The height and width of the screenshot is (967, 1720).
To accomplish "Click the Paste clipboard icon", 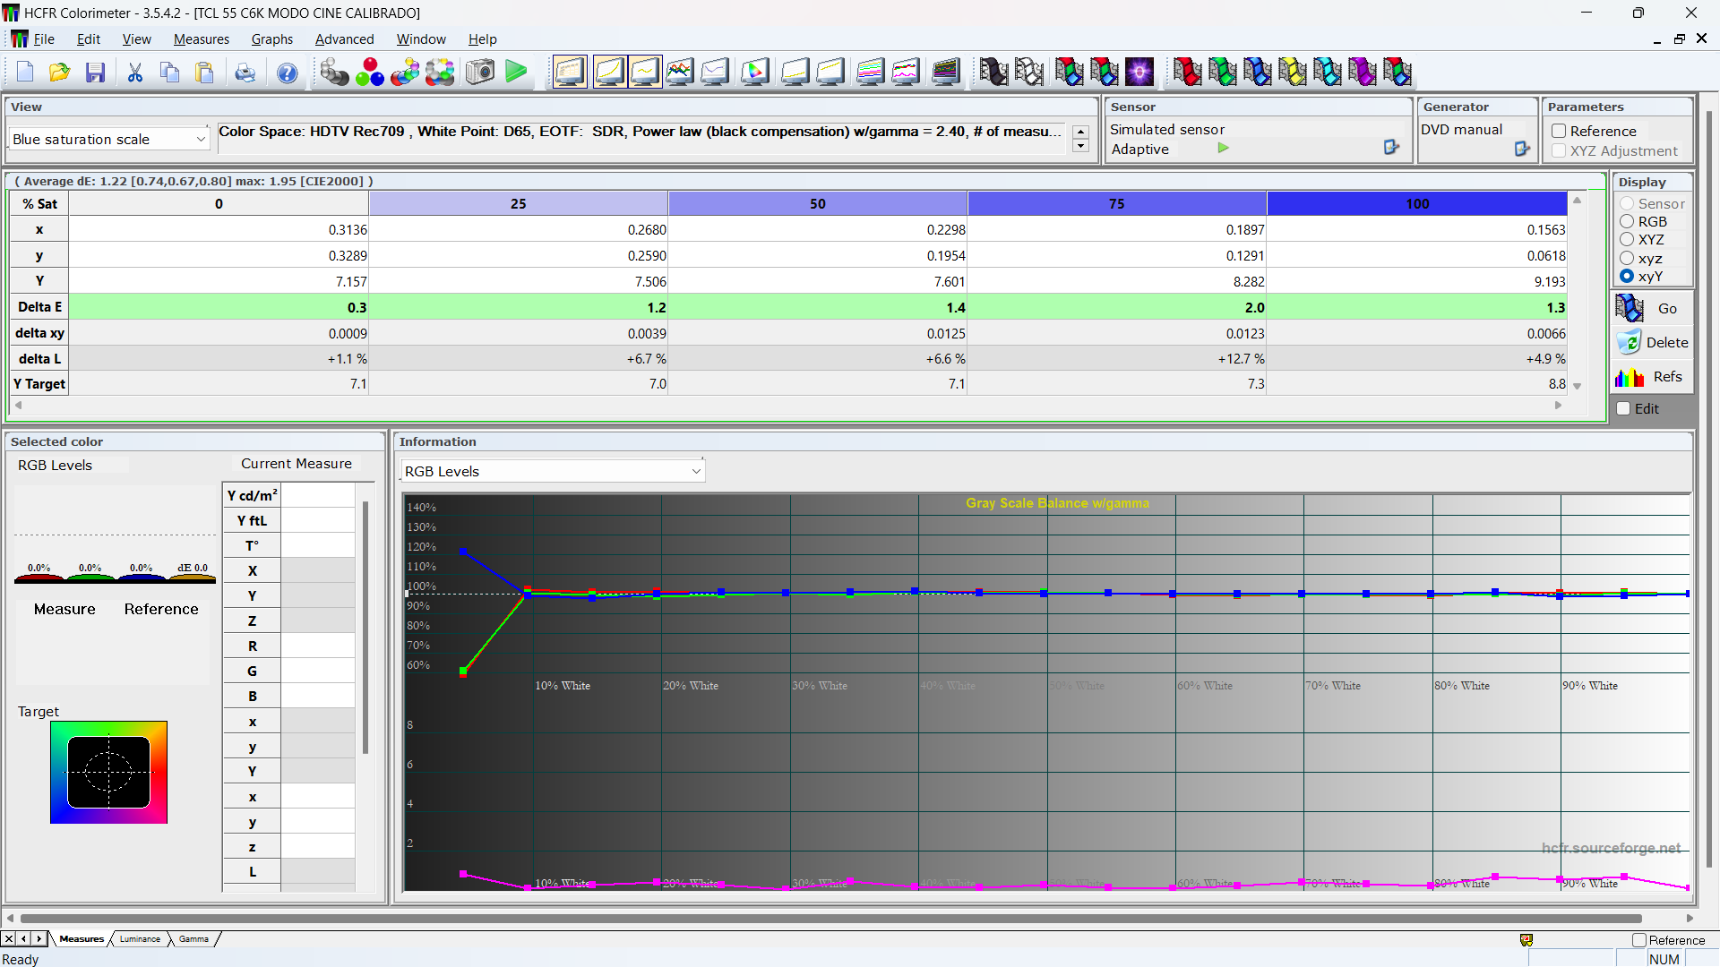I will pos(205,72).
